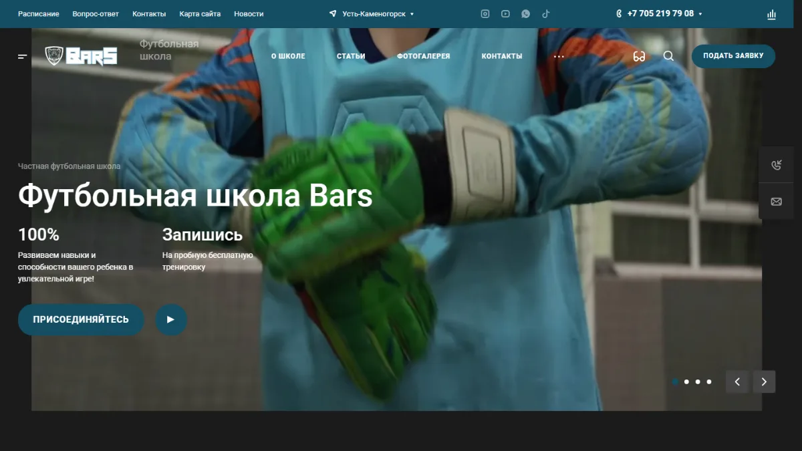Click the Футбольная школа tagline next to logo
This screenshot has width=802, height=451.
click(x=169, y=50)
